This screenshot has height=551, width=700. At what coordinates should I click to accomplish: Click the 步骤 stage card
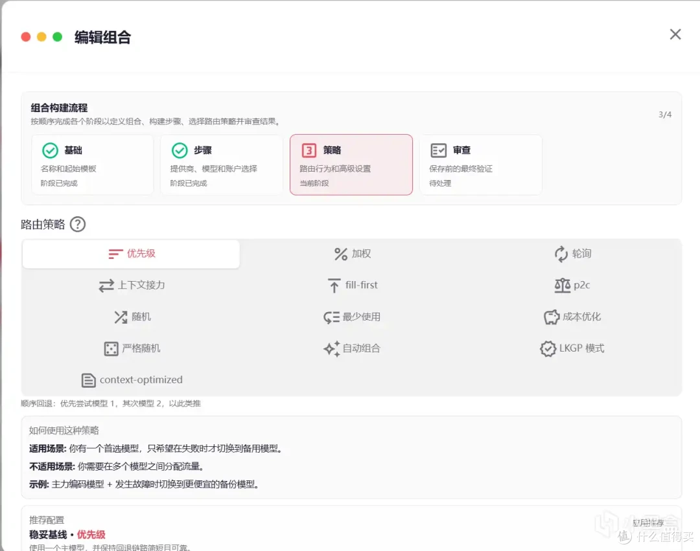pos(222,165)
